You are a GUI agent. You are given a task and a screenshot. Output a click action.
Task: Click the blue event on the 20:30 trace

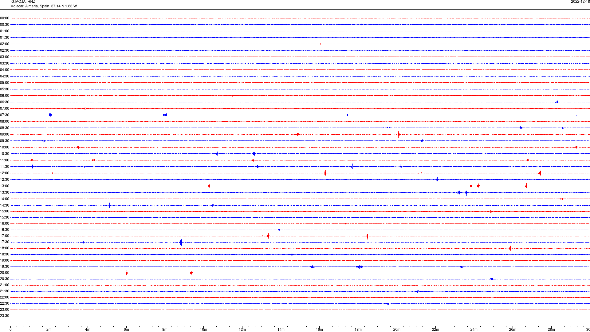pyautogui.click(x=492, y=279)
